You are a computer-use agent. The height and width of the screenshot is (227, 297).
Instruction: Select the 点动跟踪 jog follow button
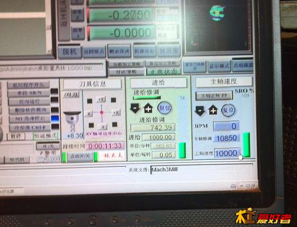(242, 65)
